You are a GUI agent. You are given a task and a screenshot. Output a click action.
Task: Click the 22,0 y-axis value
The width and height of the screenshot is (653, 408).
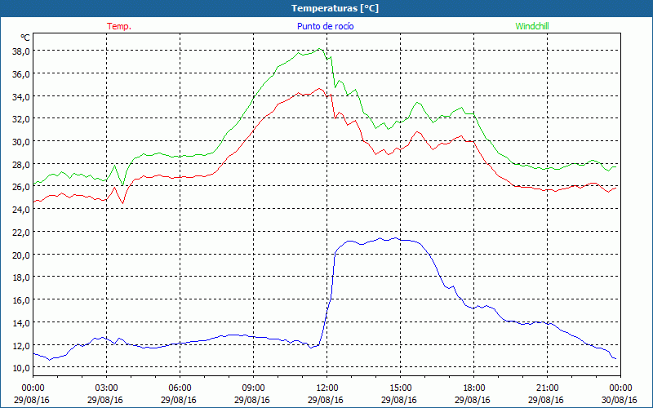(21, 233)
